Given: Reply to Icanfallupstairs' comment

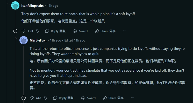Looking at the screenshot, I should tap(55, 31).
